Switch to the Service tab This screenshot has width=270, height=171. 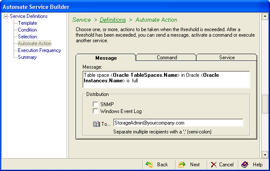(x=227, y=58)
